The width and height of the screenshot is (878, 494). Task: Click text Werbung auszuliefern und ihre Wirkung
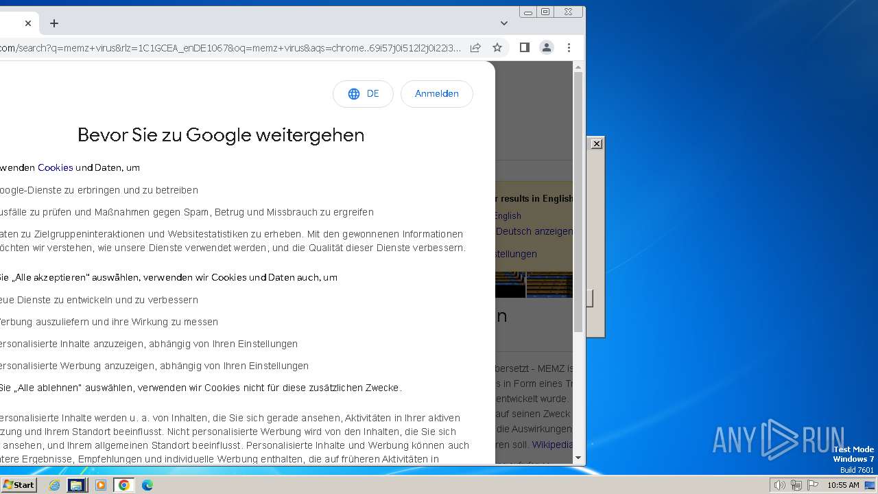tap(109, 322)
